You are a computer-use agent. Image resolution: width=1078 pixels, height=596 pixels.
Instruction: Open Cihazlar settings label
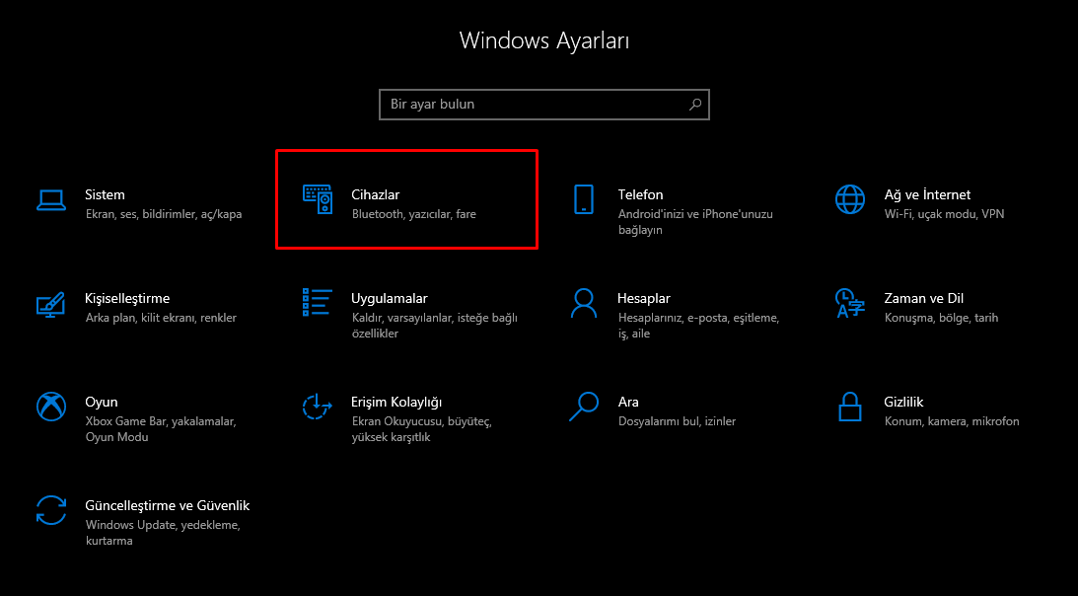pos(376,194)
